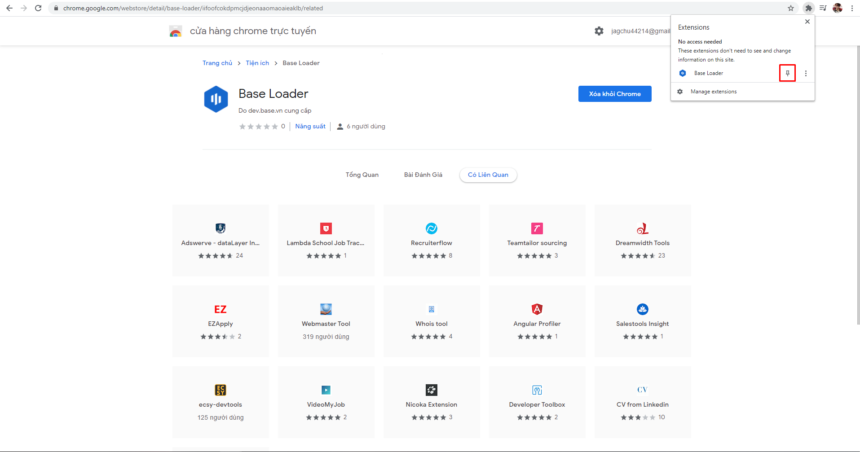Click '125 người dùng' under ecsy-devtools
Screen dimensions: 860x452
(221, 417)
